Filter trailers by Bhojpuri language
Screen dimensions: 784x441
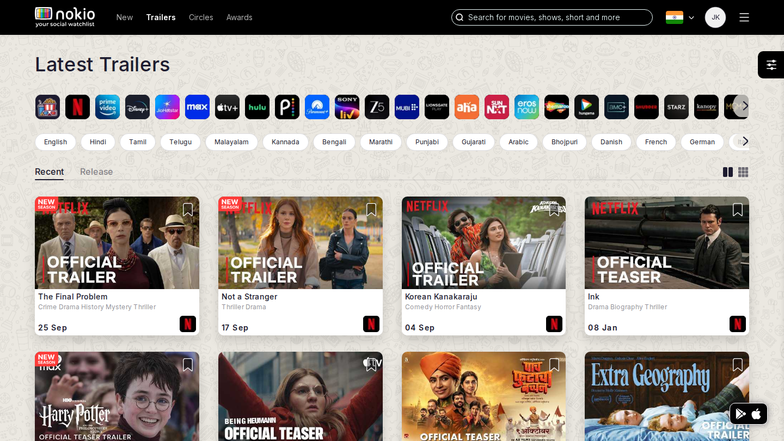pyautogui.click(x=565, y=142)
